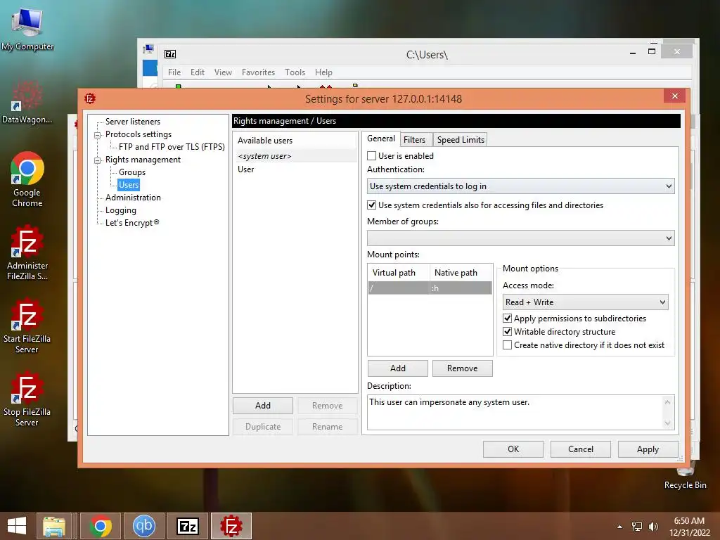Open the Windows Start button
The image size is (720, 540).
pos(17,526)
